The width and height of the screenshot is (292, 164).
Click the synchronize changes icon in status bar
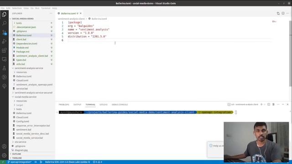(x=36, y=162)
